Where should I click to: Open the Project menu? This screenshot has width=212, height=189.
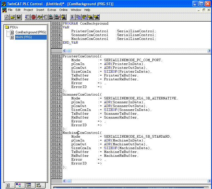click(x=28, y=10)
